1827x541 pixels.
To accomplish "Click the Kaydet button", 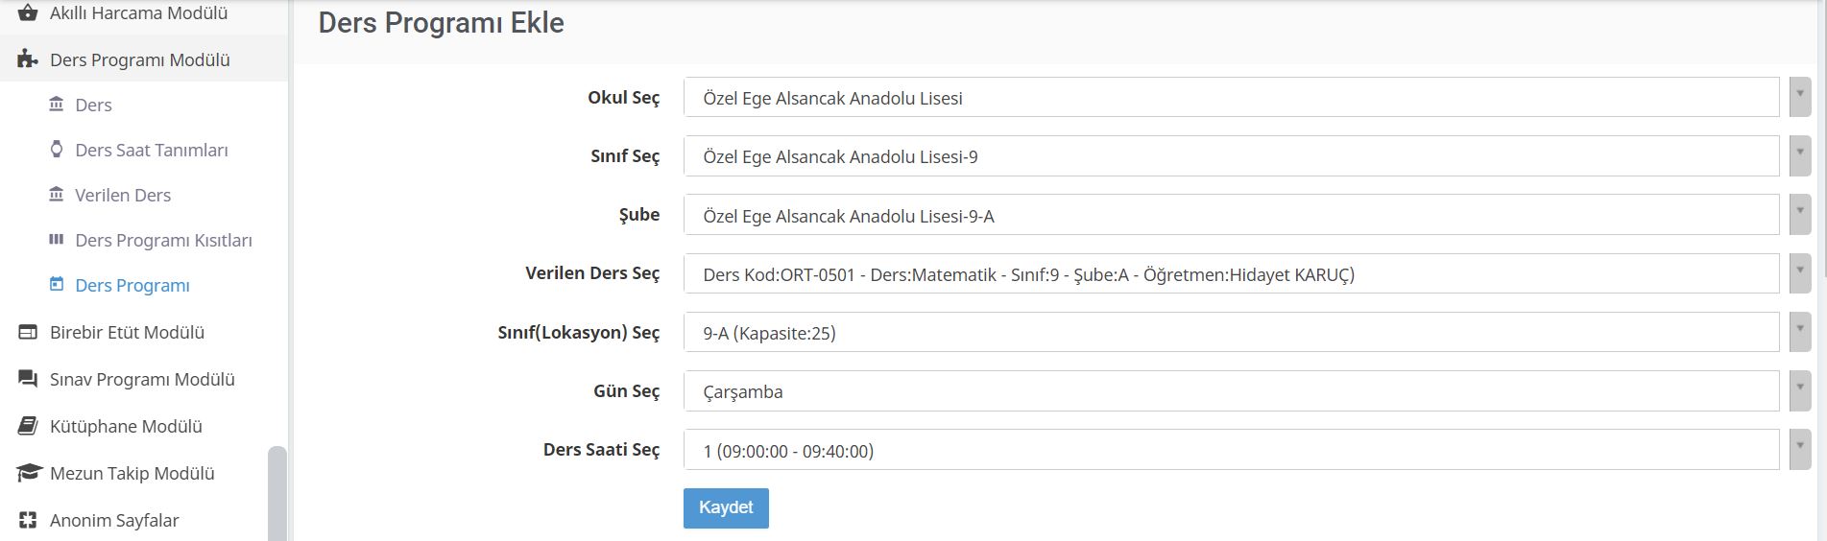I will [726, 508].
